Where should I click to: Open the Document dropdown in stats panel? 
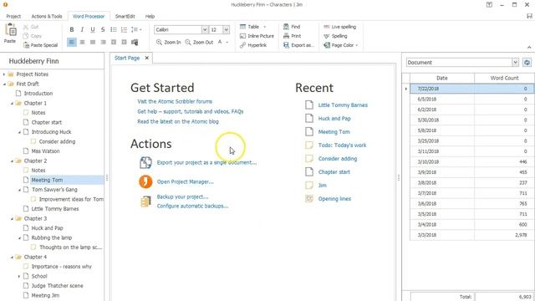(515, 63)
